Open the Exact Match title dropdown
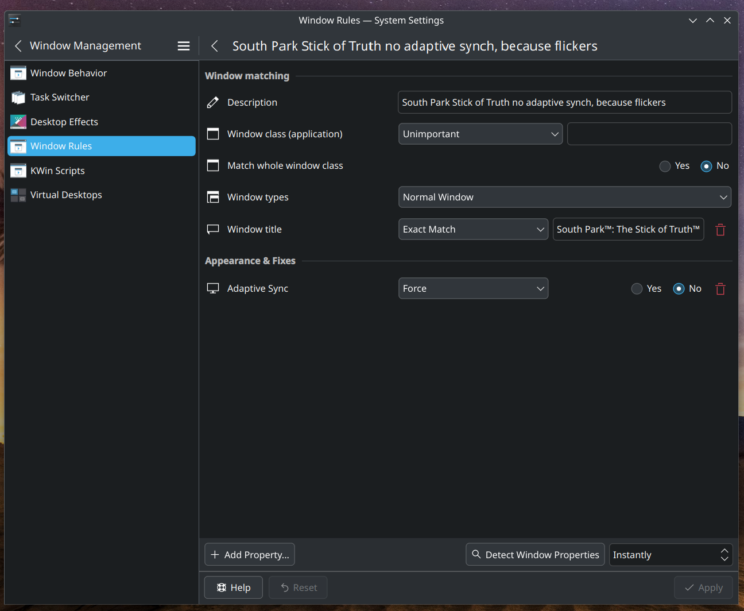This screenshot has width=744, height=611. click(473, 229)
